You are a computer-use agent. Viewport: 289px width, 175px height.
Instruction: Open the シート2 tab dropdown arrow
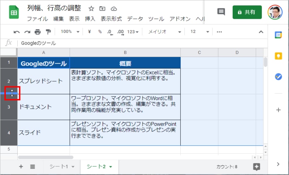pyautogui.click(x=111, y=167)
